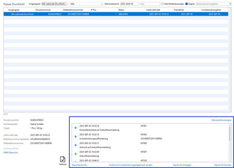
Task: Sort by Dossiernummer column header
Action: click(43, 10)
